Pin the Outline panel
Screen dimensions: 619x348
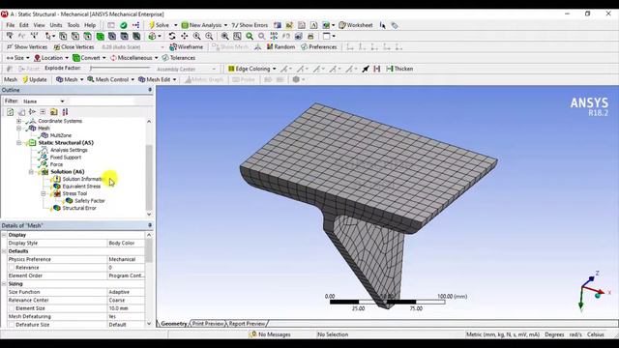150,90
